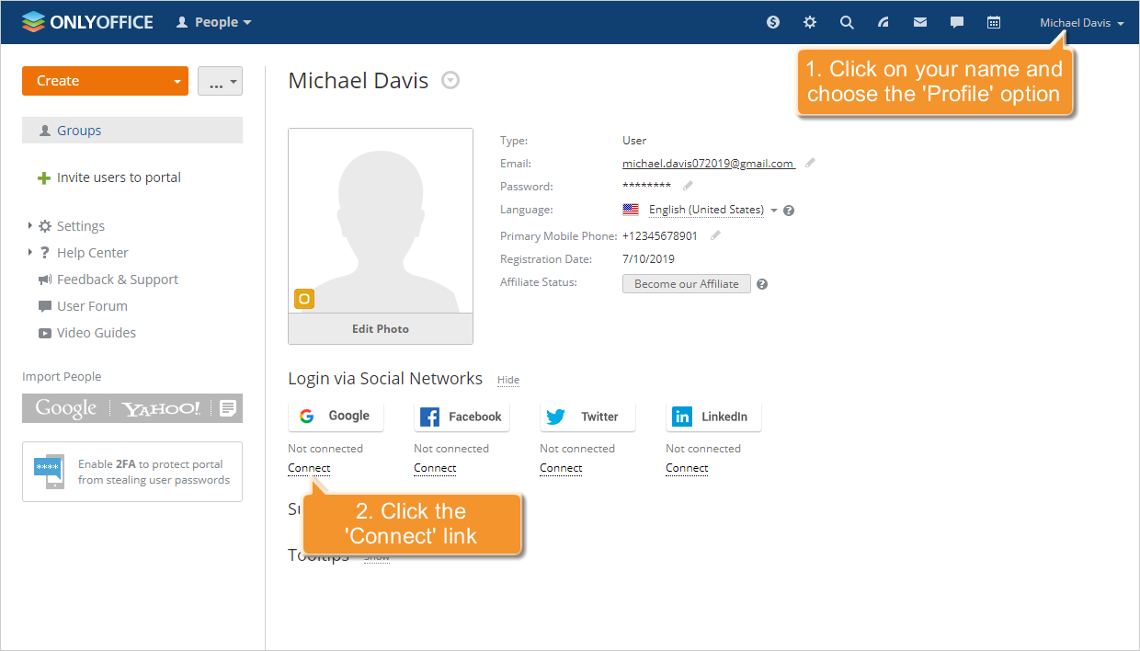1140x651 pixels.
Task: Click the ONLYOFFICE logo
Action: pyautogui.click(x=87, y=21)
